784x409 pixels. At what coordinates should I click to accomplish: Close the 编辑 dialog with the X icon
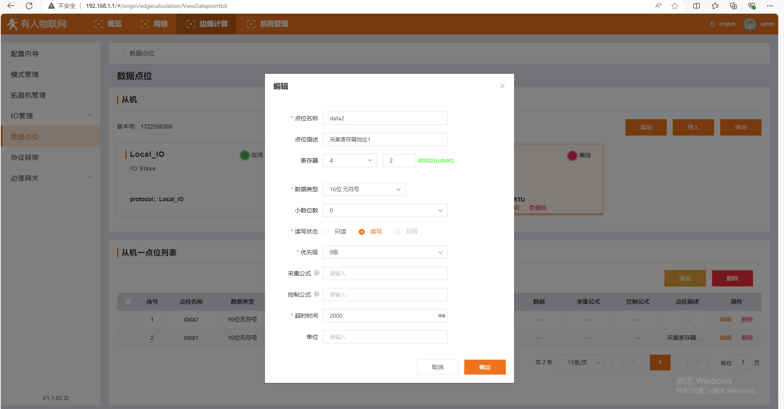pos(502,86)
